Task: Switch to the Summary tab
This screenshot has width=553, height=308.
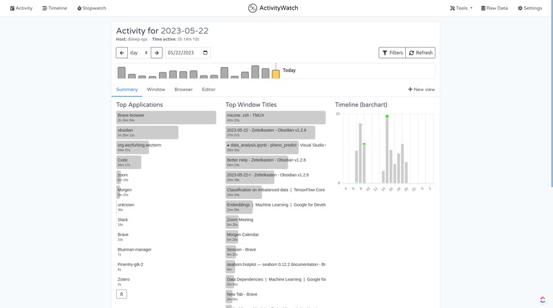Action: point(127,90)
